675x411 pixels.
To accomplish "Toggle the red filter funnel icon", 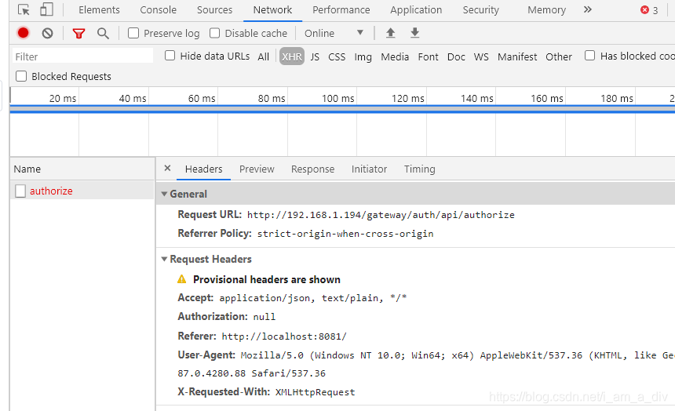I will click(x=78, y=33).
